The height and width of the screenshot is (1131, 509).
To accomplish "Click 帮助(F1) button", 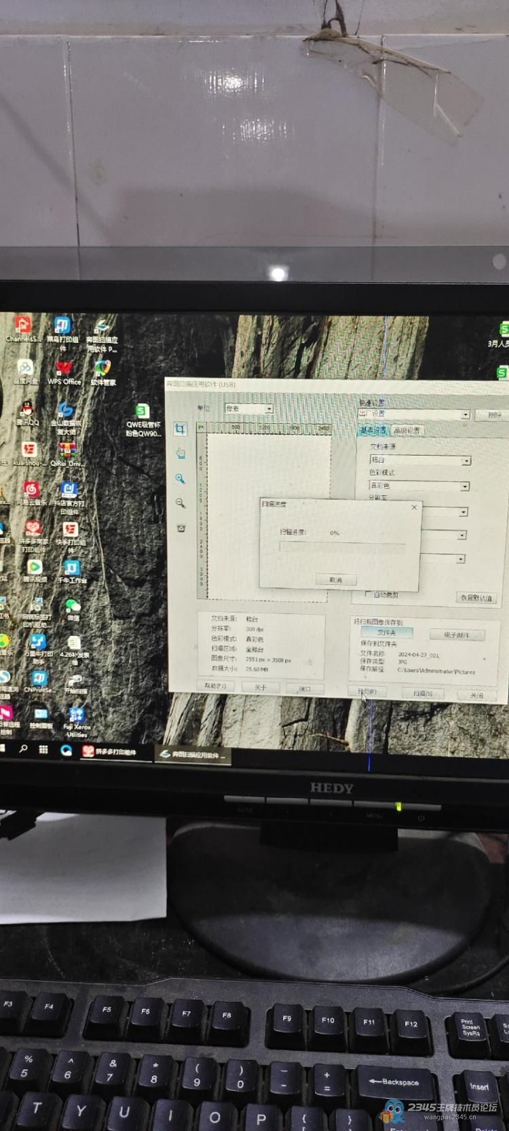I will (215, 685).
